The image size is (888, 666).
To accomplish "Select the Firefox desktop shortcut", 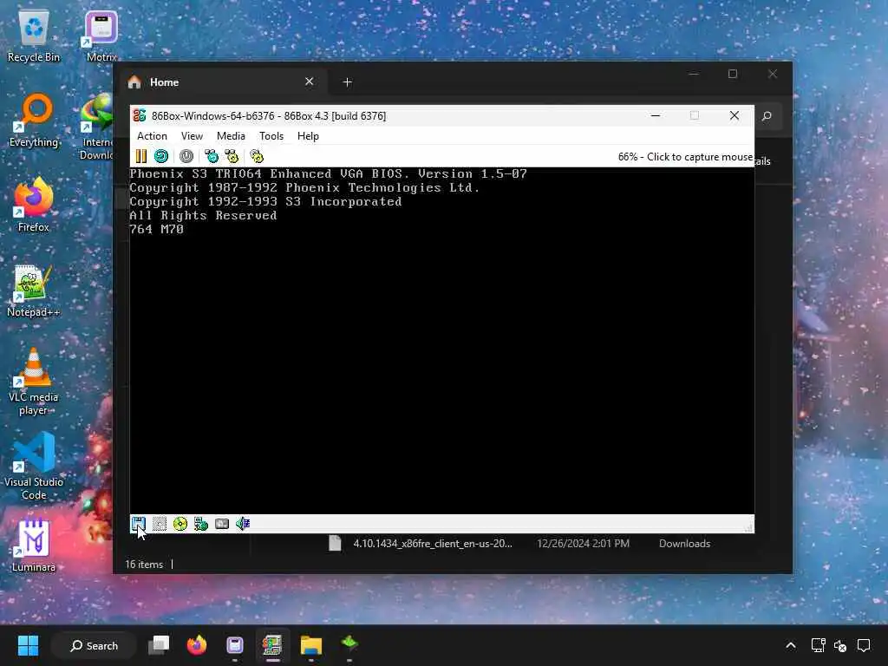I will (34, 205).
